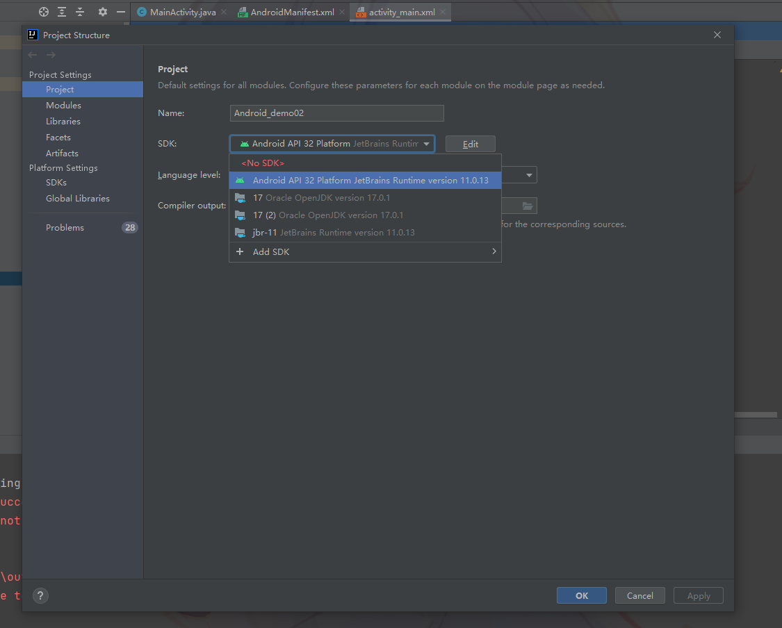Close the Project Structure dialog
Viewport: 782px width, 628px height.
(x=717, y=35)
